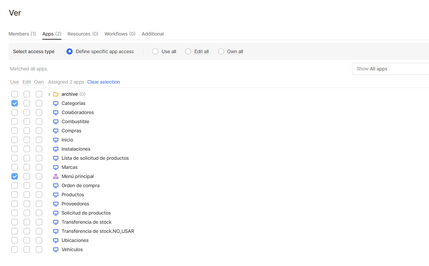Click the Orden de compra app name
Screen dimensions: 429x266
point(80,185)
